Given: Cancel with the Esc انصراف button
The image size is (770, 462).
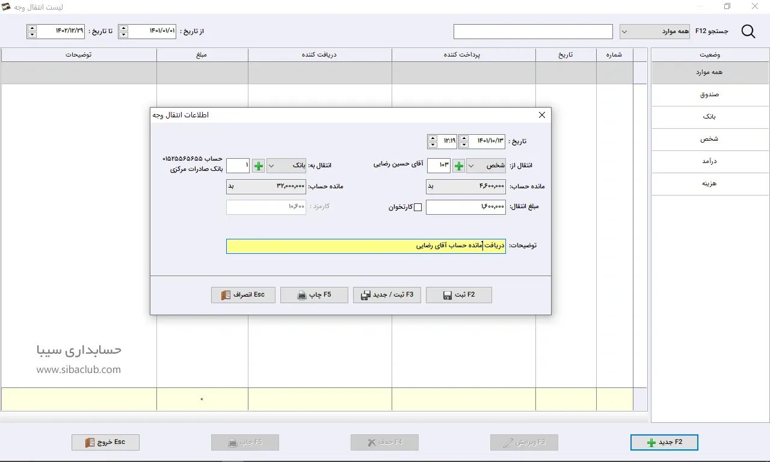Looking at the screenshot, I should [x=243, y=295].
